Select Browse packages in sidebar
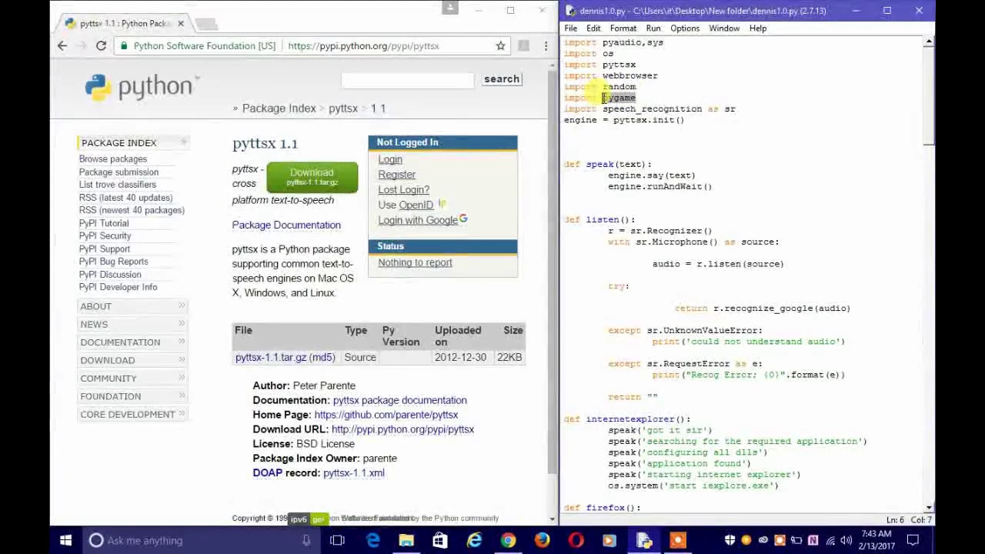The height and width of the screenshot is (554, 985). (112, 159)
